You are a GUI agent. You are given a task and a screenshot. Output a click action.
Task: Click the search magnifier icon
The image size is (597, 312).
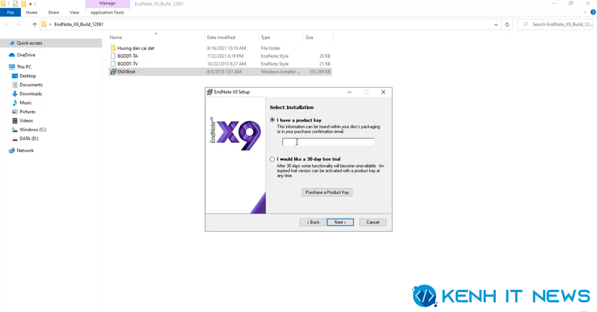coord(525,24)
